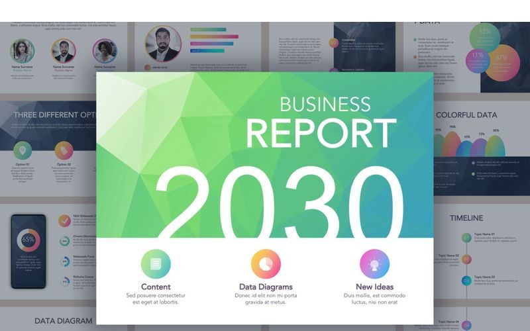Image resolution: width=530 pixels, height=331 pixels.
Task: Click the 87% orange-pink bubble
Action: point(501,58)
